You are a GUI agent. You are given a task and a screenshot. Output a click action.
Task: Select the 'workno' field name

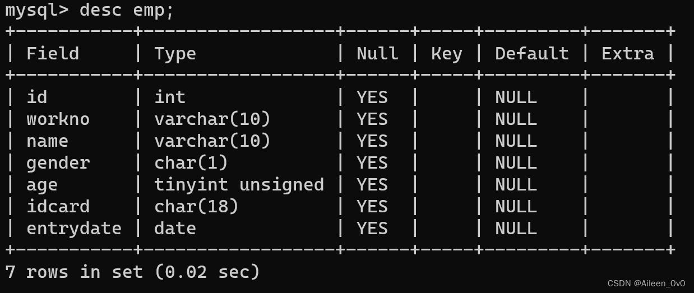58,119
